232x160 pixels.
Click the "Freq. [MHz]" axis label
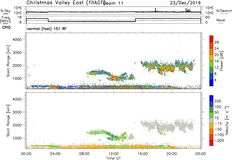pos(5,19)
